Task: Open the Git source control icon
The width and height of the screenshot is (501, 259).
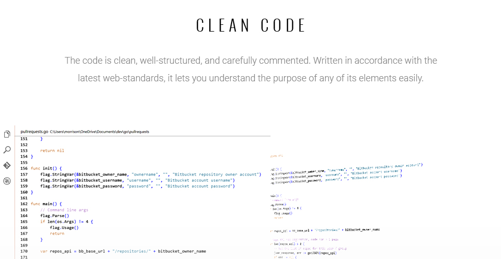Action: click(7, 165)
